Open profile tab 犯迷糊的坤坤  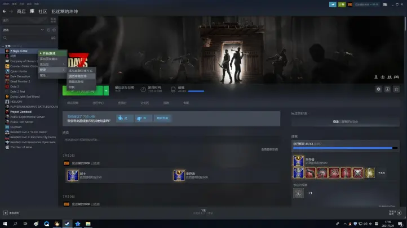65,11
